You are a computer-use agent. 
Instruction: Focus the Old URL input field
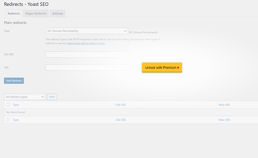86,55
